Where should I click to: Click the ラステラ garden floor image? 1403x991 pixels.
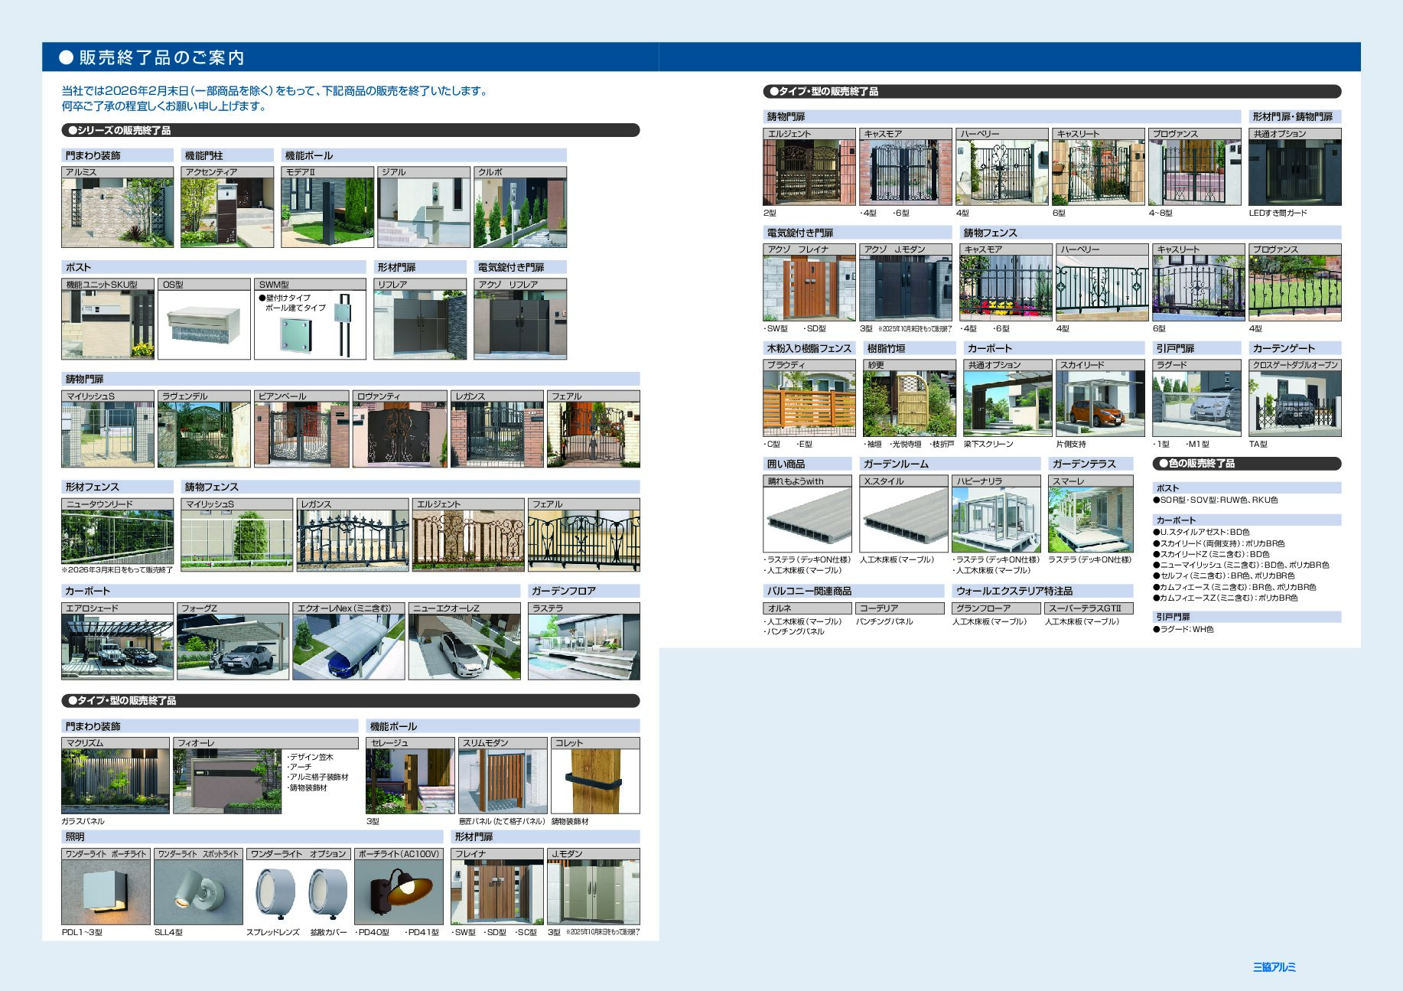[x=584, y=647]
